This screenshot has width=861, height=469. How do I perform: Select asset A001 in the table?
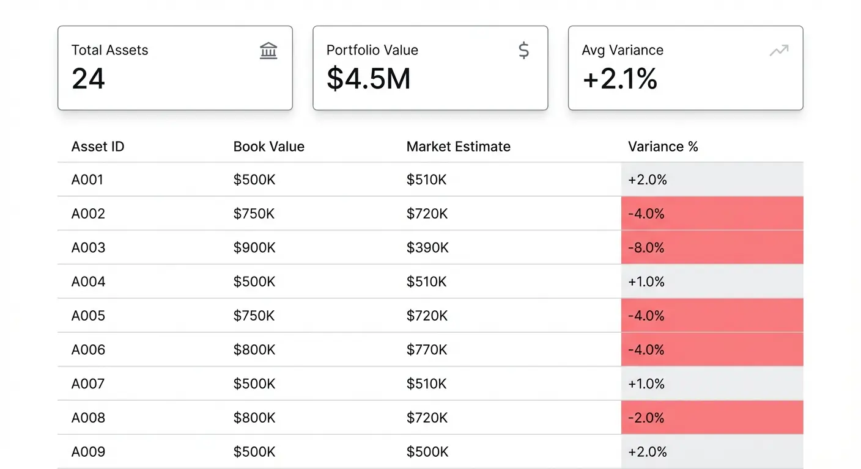coord(87,180)
